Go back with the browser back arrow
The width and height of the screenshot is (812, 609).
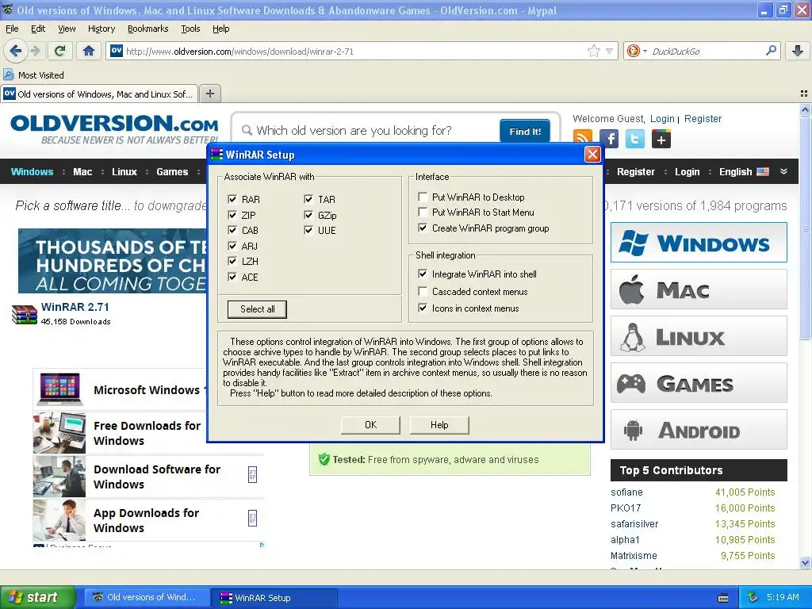(15, 51)
